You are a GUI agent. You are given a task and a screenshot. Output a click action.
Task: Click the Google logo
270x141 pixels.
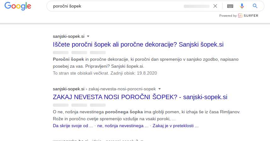coord(18,6)
